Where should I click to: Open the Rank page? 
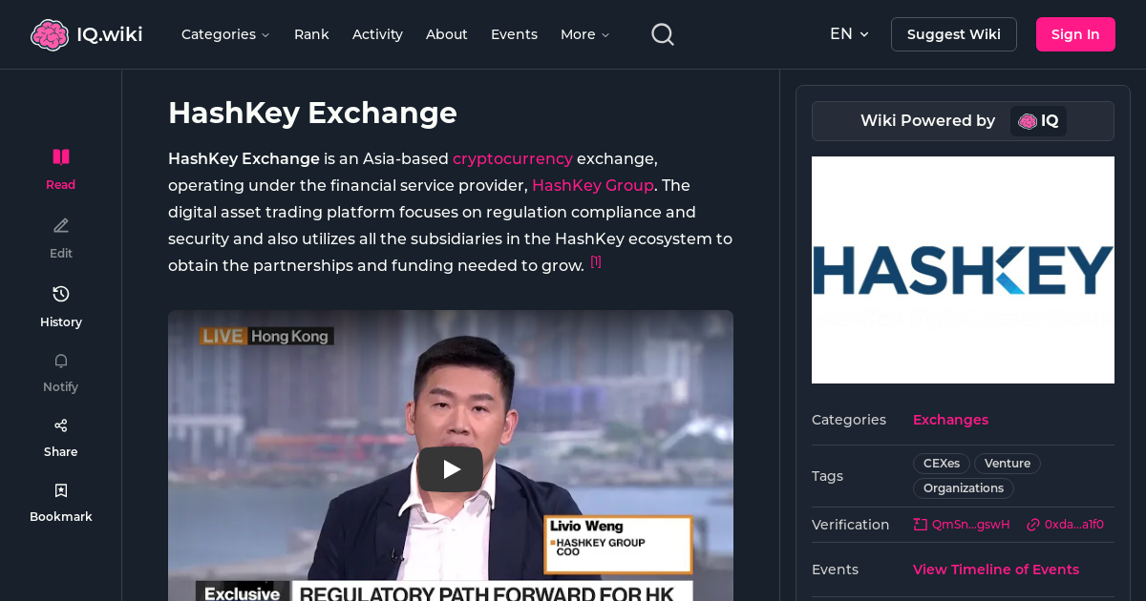[x=311, y=34]
